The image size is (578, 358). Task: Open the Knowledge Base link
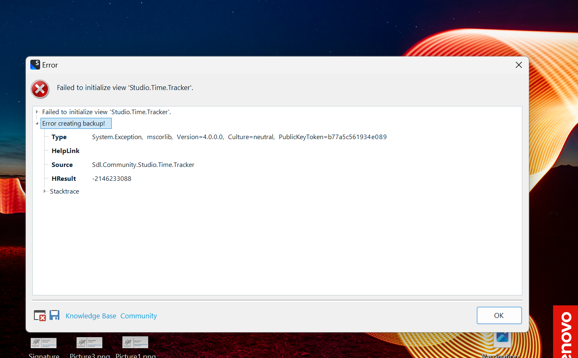(x=91, y=316)
